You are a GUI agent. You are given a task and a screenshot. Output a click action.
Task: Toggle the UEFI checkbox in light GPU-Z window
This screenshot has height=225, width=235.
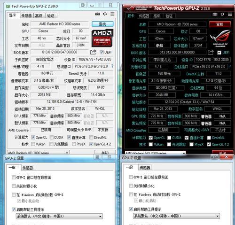pyautogui.click(x=102, y=52)
